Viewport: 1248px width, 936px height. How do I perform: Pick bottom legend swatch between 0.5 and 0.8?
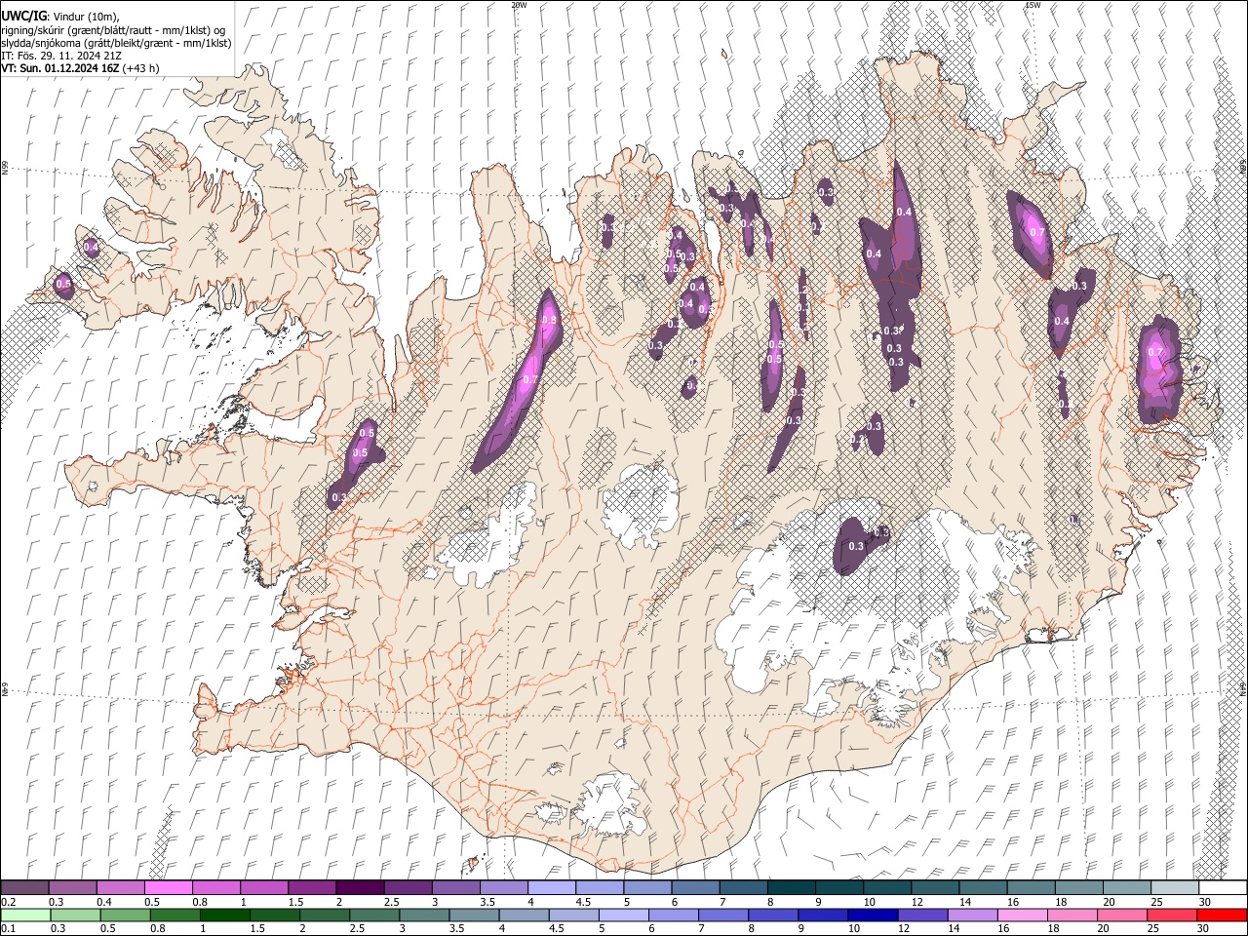tap(125, 915)
